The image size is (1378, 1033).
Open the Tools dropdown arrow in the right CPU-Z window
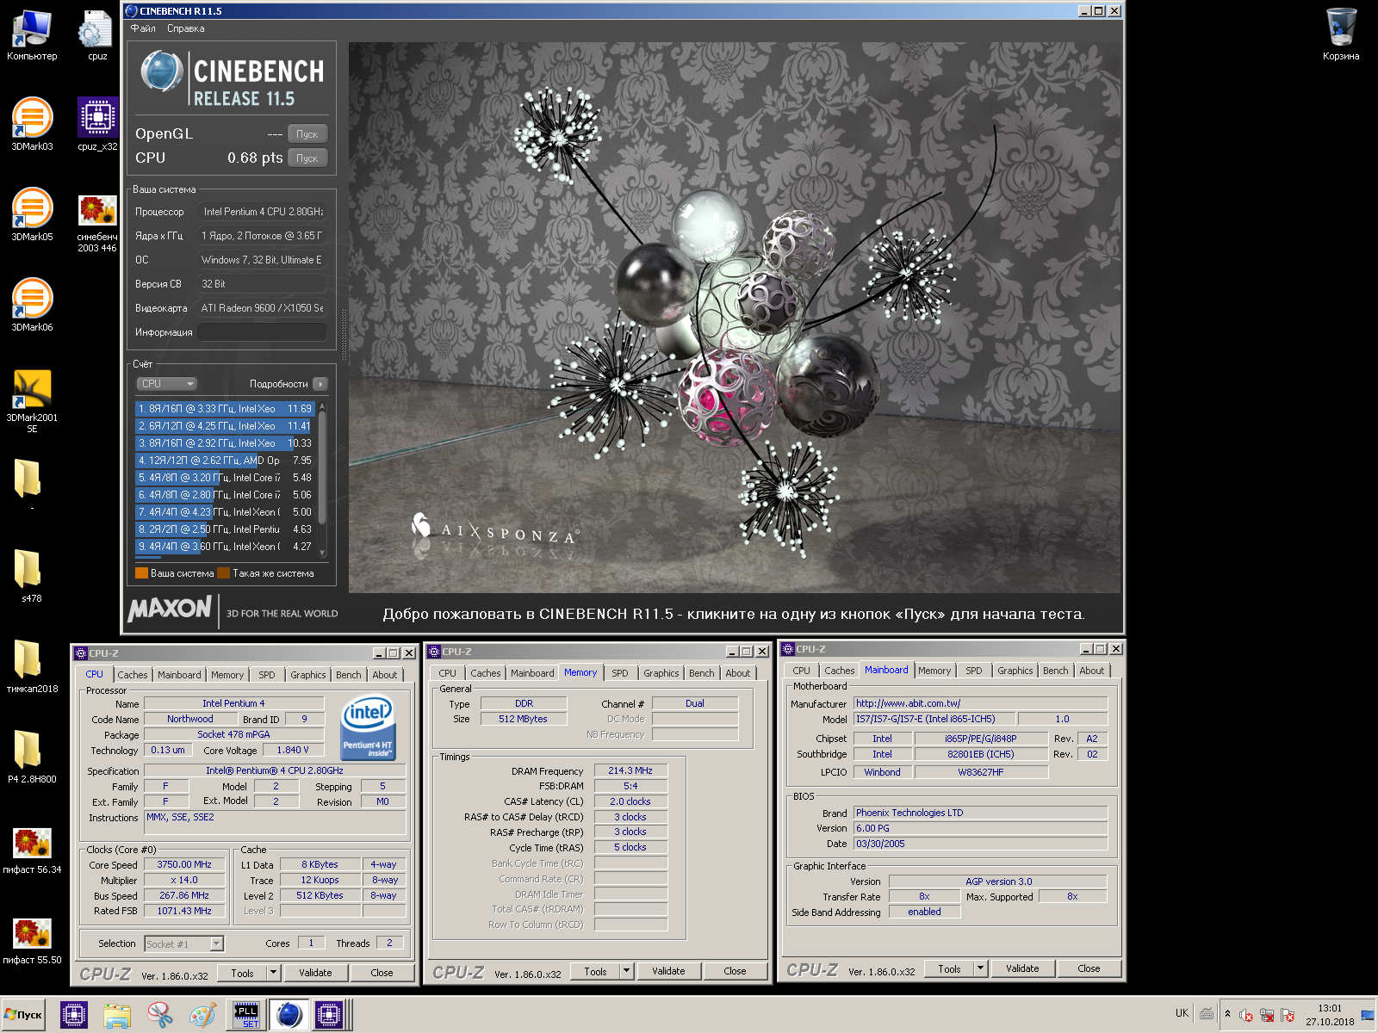pos(981,968)
